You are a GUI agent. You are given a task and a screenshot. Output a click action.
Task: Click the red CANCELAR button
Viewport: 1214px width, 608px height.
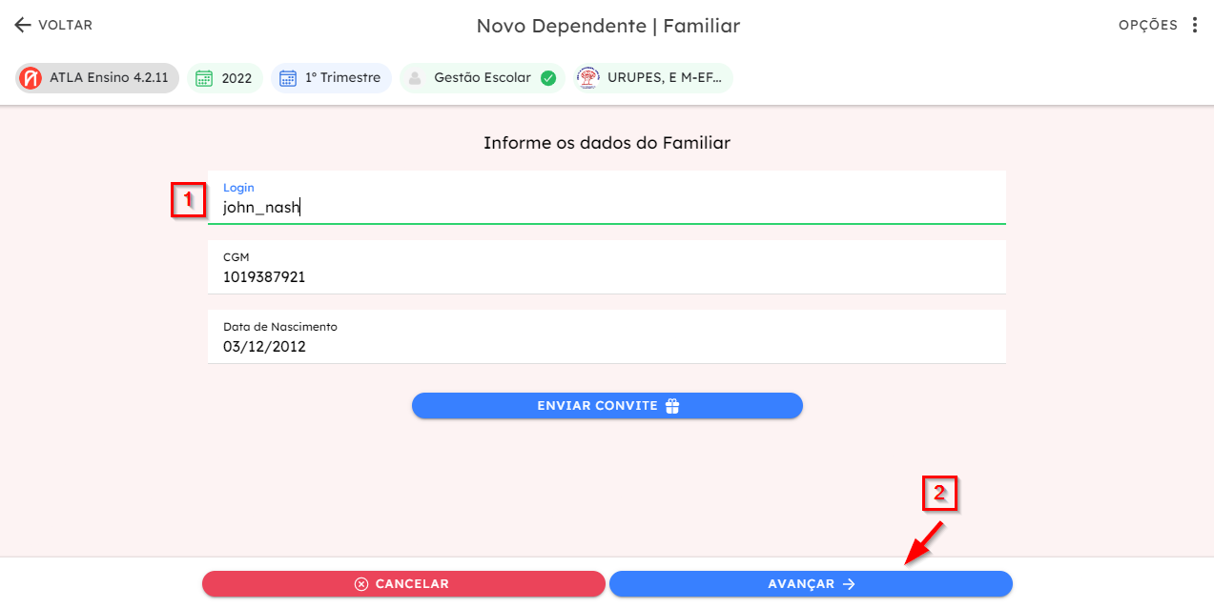pyautogui.click(x=403, y=584)
